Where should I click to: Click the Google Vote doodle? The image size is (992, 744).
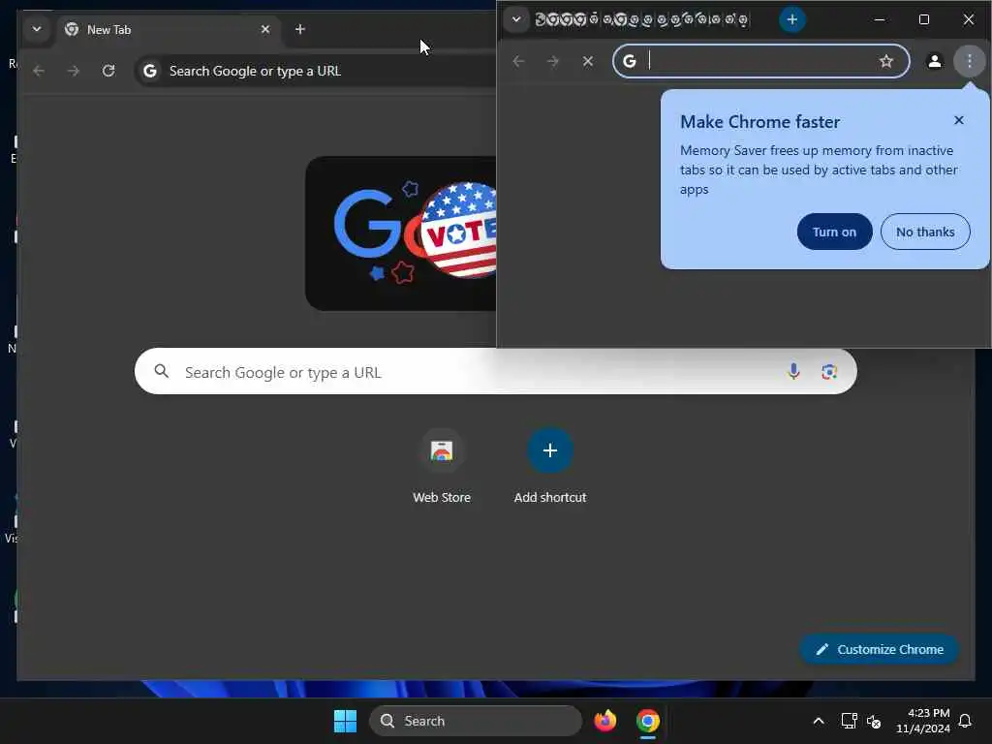401,233
